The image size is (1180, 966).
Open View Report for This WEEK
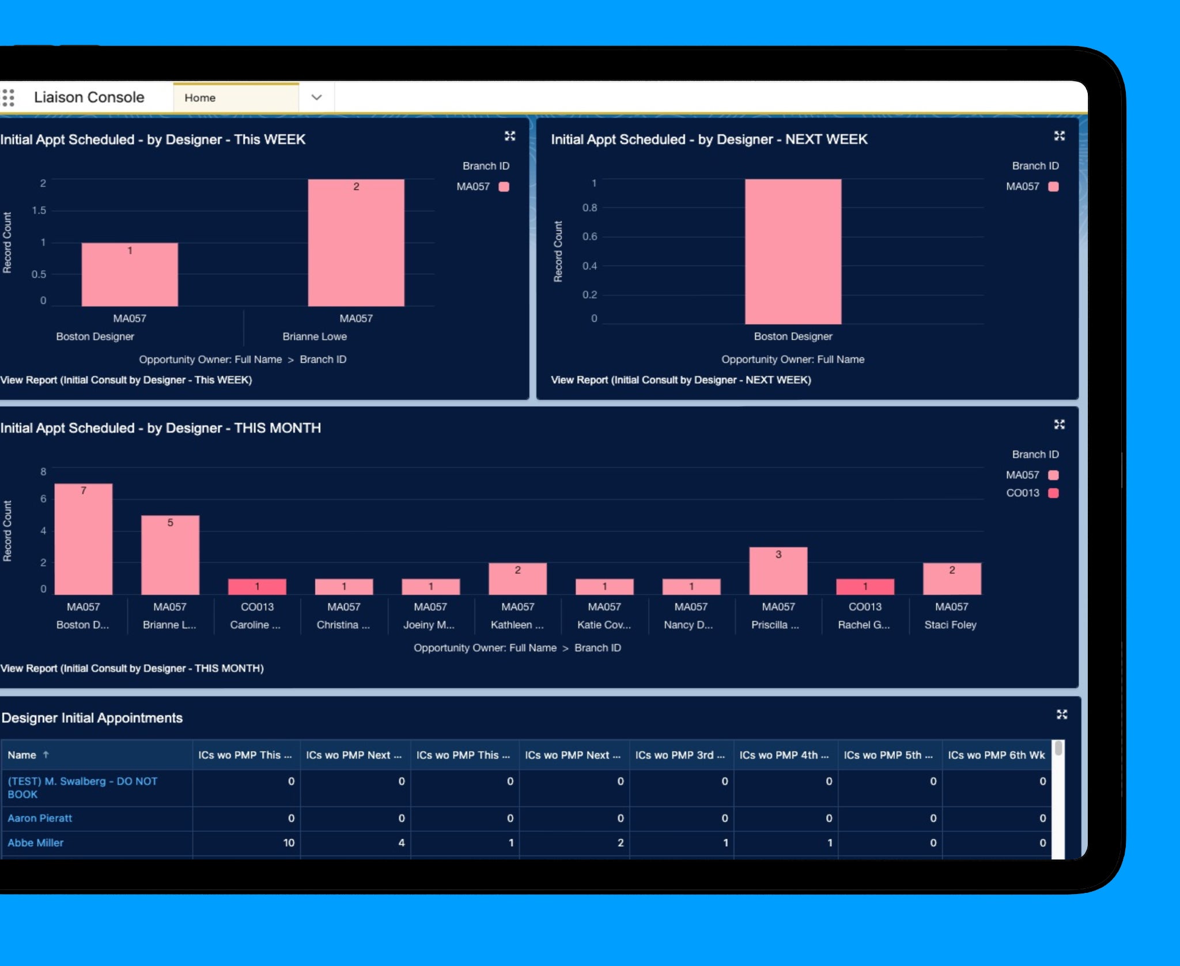[x=126, y=380]
